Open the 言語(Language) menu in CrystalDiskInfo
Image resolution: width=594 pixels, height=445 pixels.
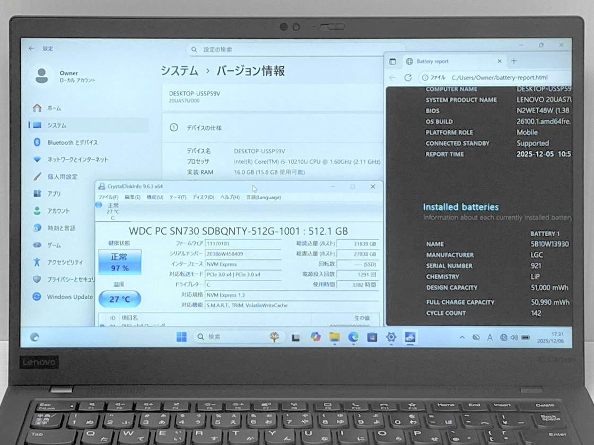pos(263,197)
